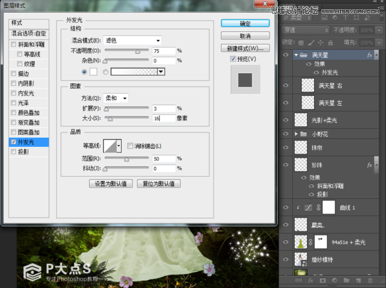Screen dimensions: 386x288
Task: Click mask link icon on 曲线 1
Action: [318, 208]
